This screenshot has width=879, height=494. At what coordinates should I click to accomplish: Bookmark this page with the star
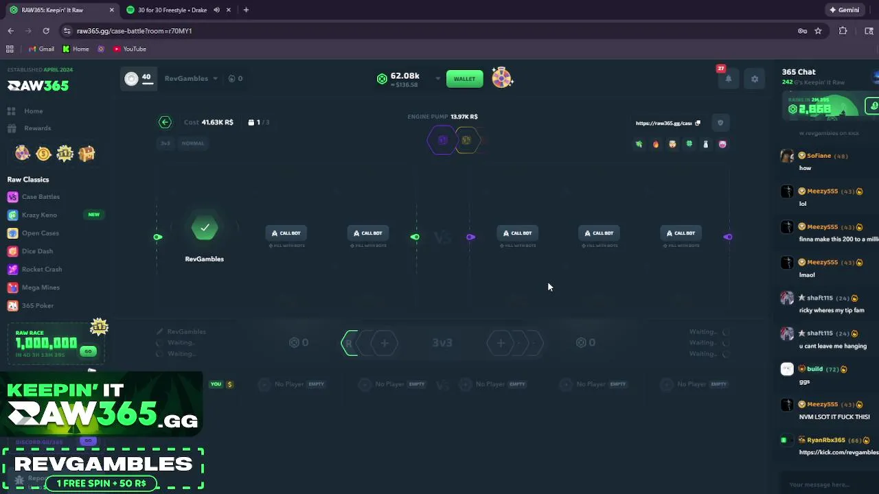818,31
